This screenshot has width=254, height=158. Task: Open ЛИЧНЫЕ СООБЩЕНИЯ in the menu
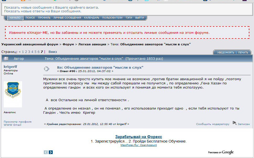67,18
